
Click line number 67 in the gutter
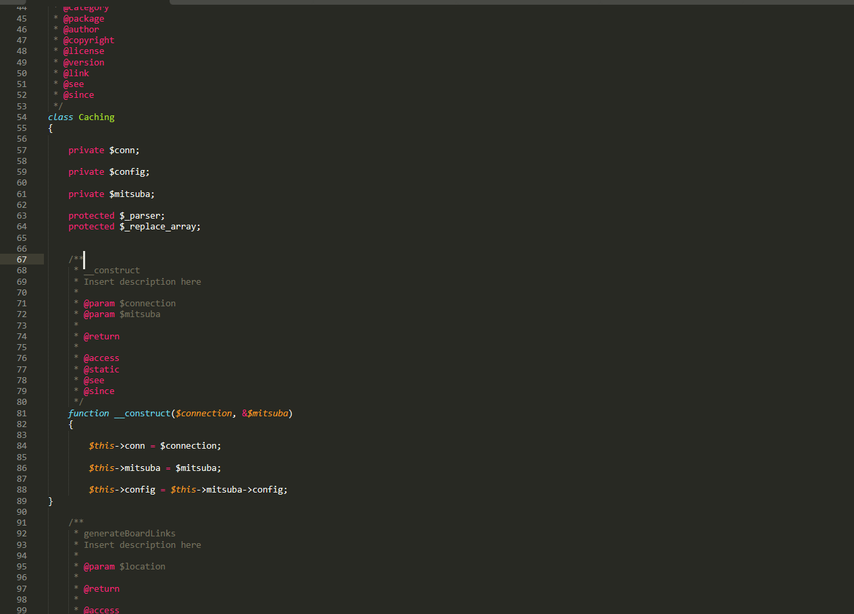pos(22,260)
